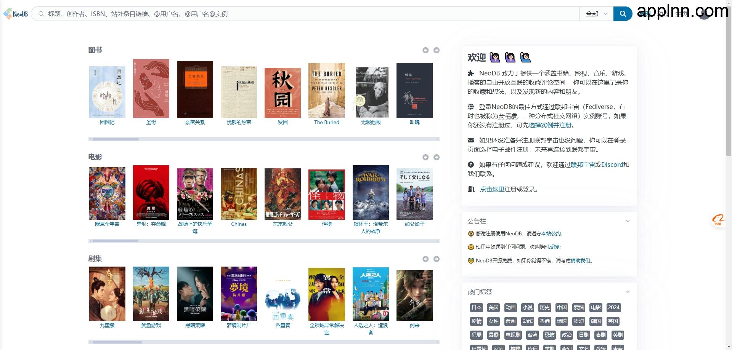
Task: Open the 本站公约 link
Action: tap(551, 233)
